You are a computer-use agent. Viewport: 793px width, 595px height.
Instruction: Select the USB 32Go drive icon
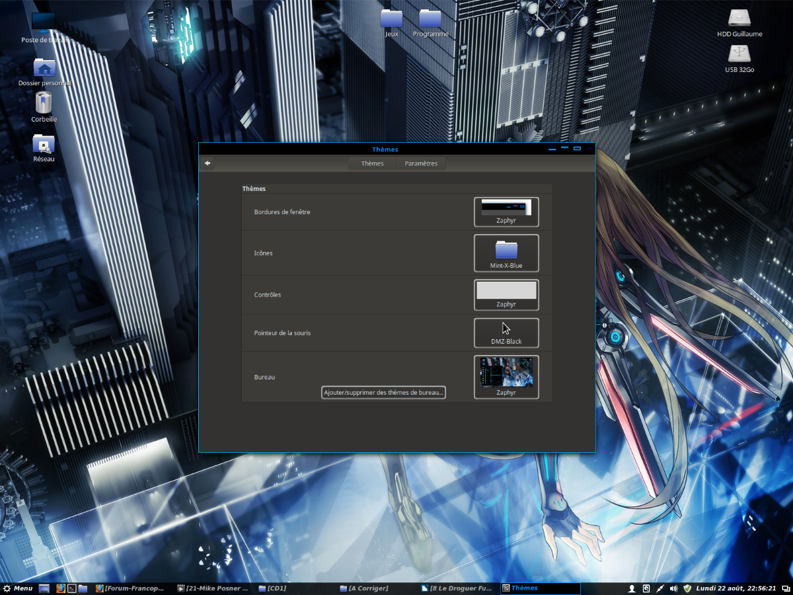click(739, 59)
